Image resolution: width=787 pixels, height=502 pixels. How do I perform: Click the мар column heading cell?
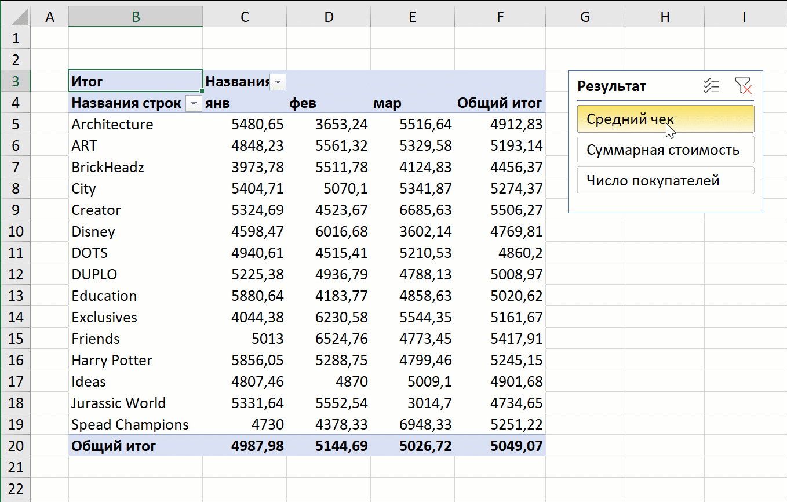point(413,103)
